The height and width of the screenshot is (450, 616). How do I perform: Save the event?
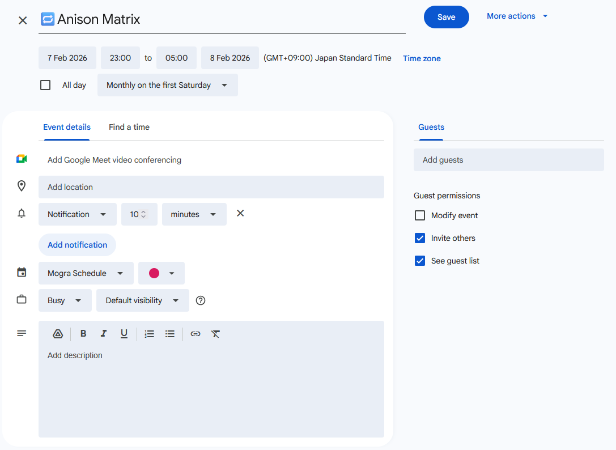[447, 17]
